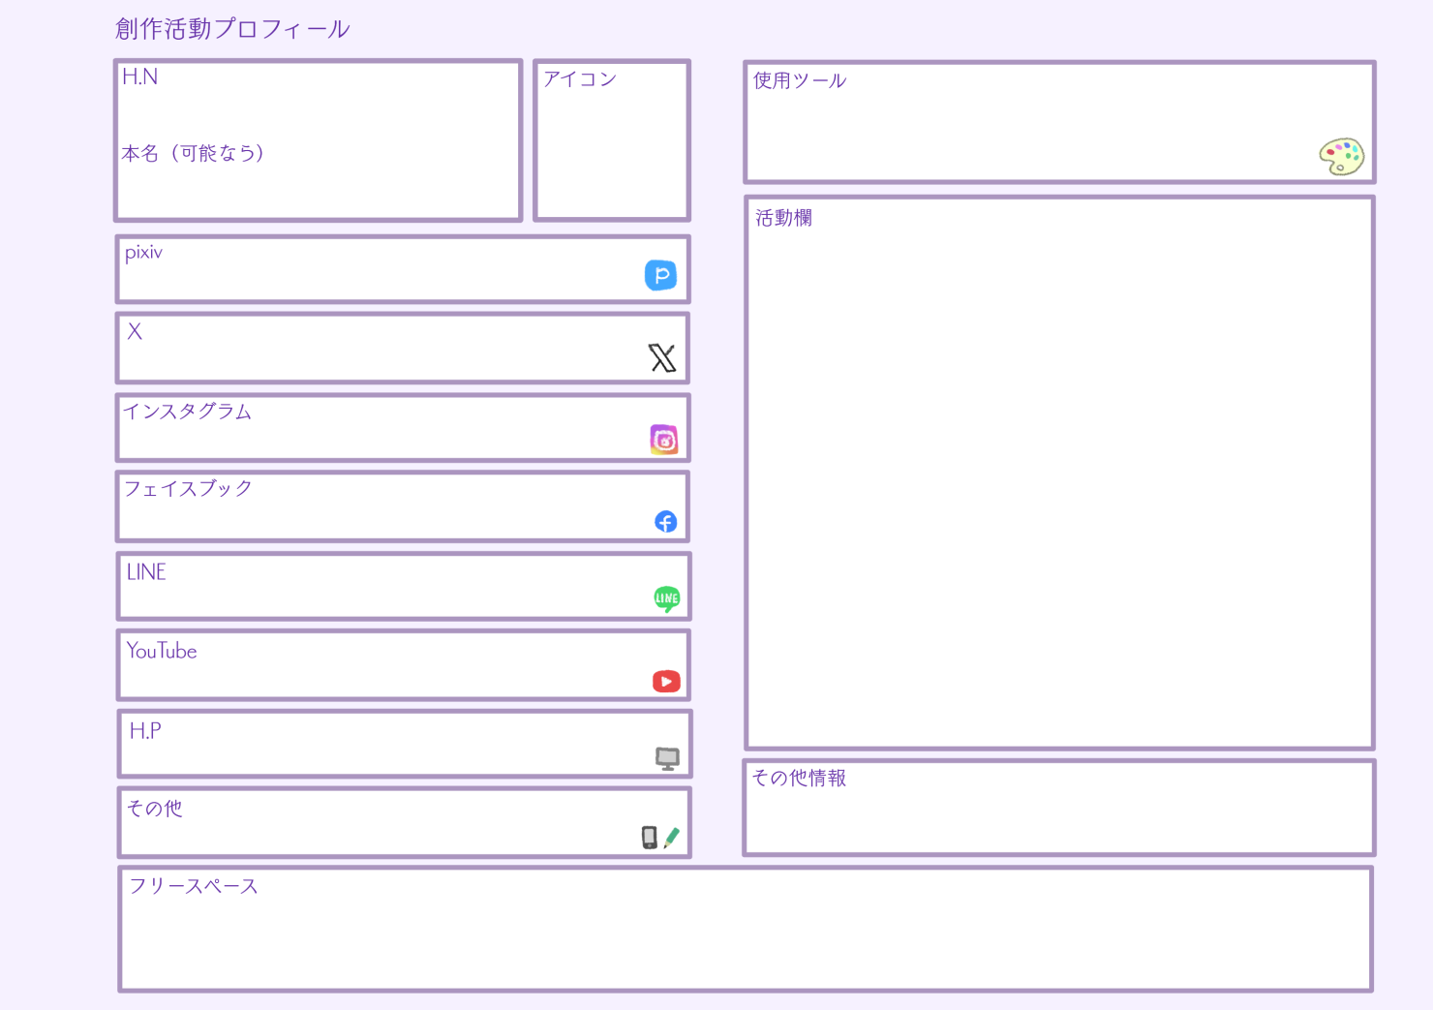
Task: Click the フェイスブック label text
Action: click(188, 489)
